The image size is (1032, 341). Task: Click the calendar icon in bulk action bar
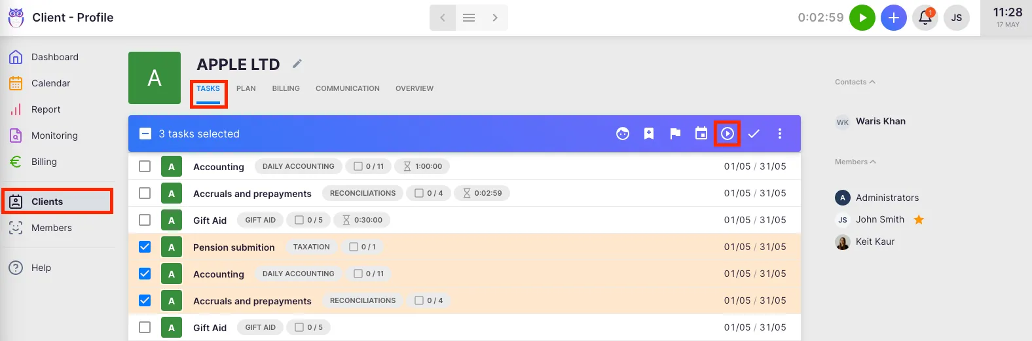tap(701, 134)
